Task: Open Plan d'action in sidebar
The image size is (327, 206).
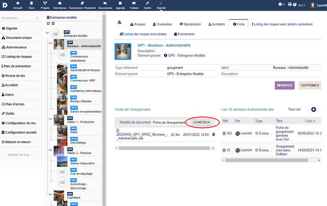Action: (x=13, y=104)
